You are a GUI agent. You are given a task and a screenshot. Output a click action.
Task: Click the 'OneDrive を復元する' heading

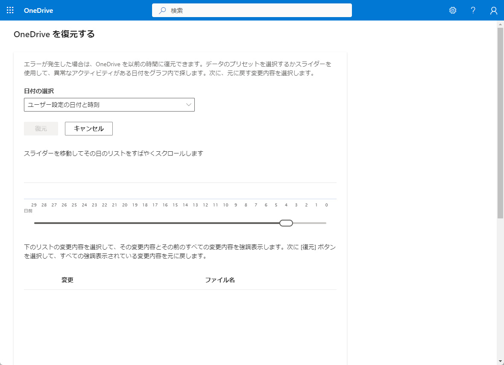point(54,34)
